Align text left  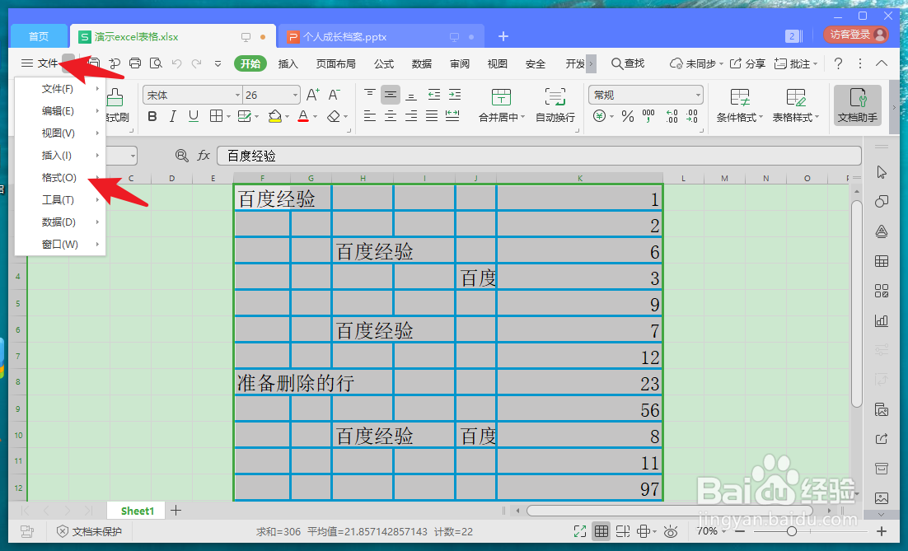pyautogui.click(x=370, y=116)
